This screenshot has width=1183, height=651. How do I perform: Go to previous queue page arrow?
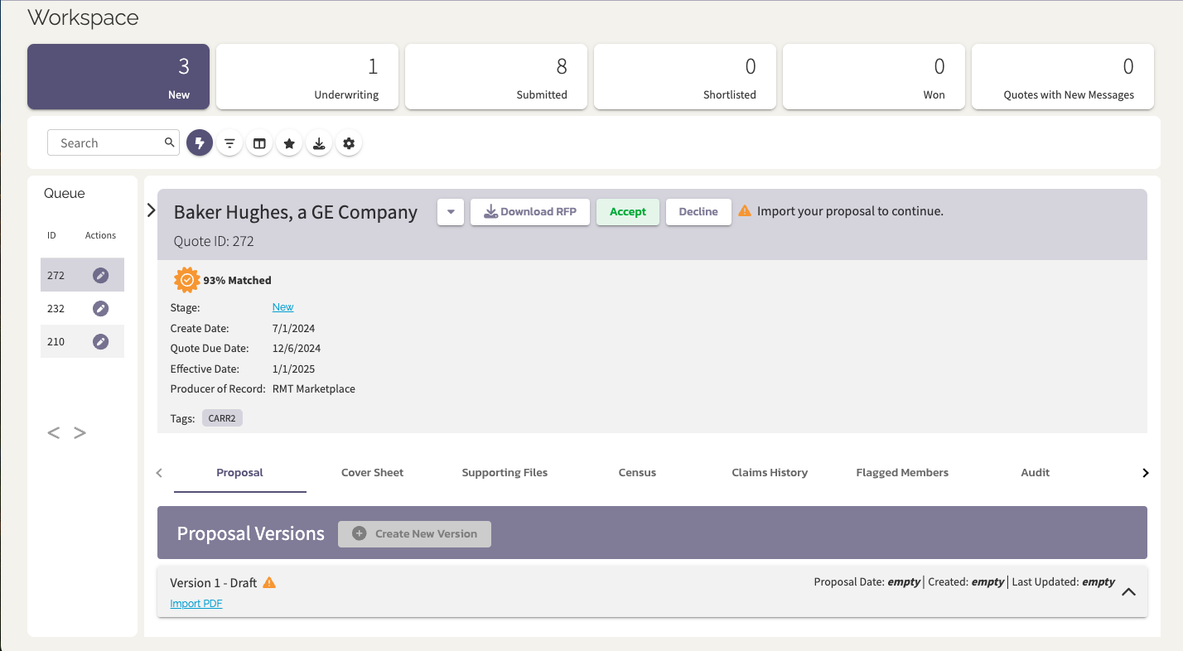(x=54, y=432)
